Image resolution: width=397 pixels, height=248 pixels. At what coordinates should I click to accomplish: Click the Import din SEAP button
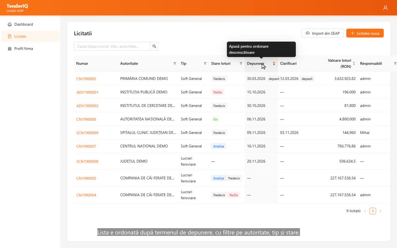322,33
